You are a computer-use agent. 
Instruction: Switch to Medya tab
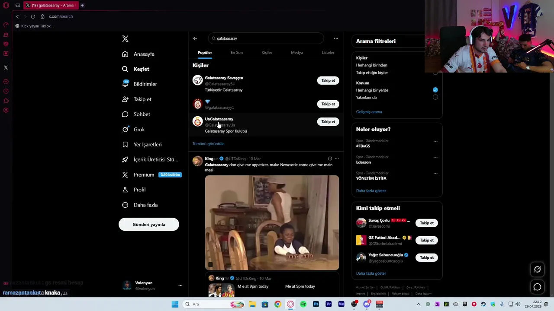(x=297, y=53)
